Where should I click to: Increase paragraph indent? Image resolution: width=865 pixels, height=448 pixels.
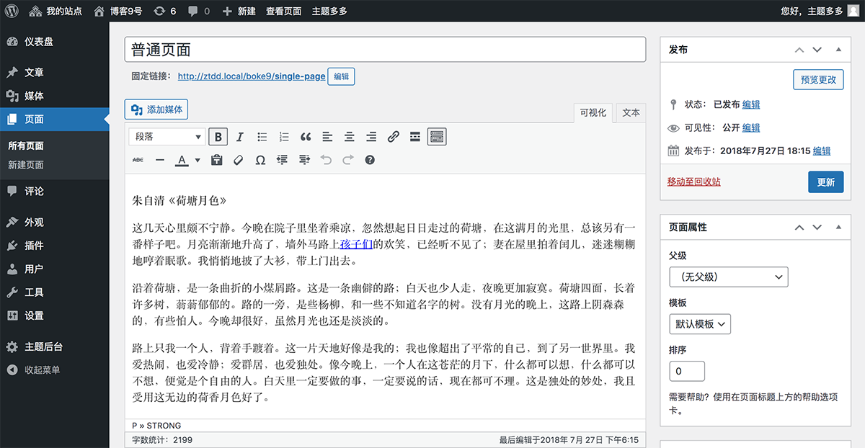pyautogui.click(x=304, y=160)
